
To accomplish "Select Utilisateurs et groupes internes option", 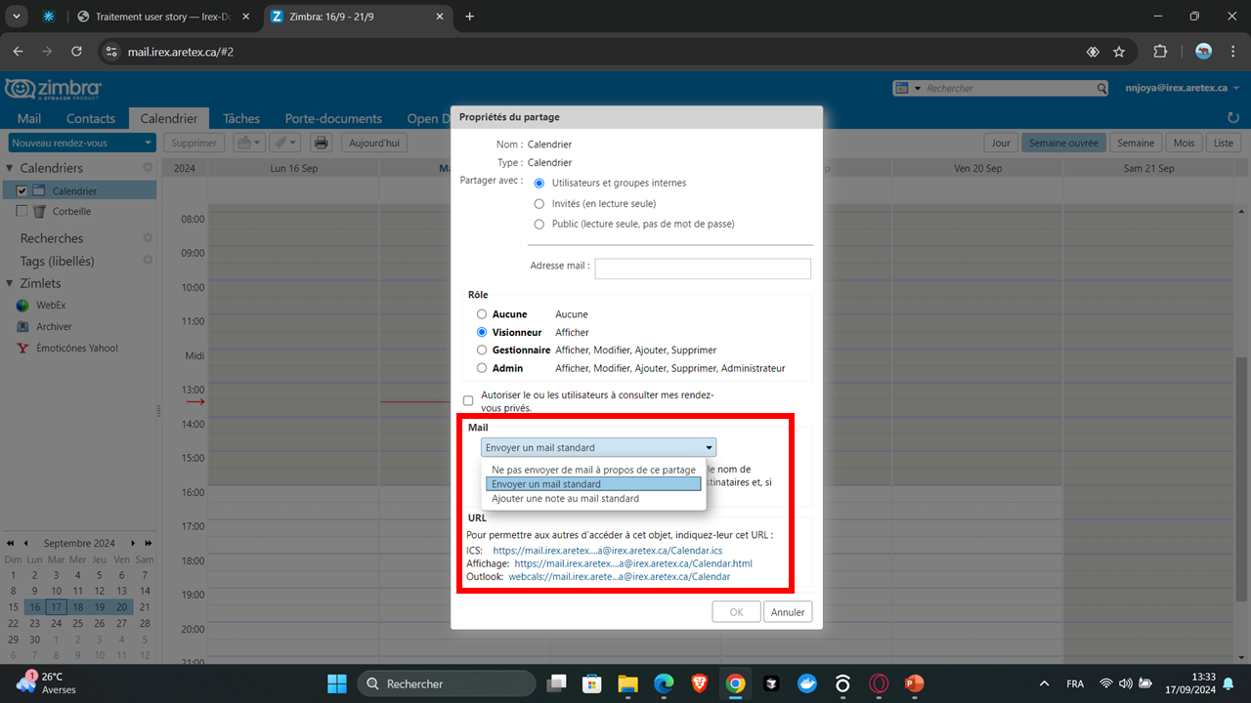I will [539, 183].
